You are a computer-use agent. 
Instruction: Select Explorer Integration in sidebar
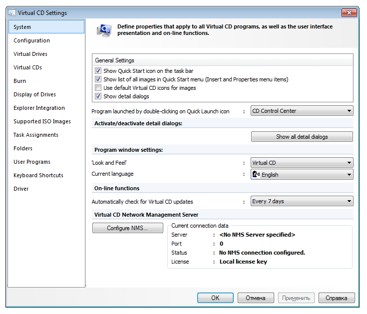click(46, 108)
